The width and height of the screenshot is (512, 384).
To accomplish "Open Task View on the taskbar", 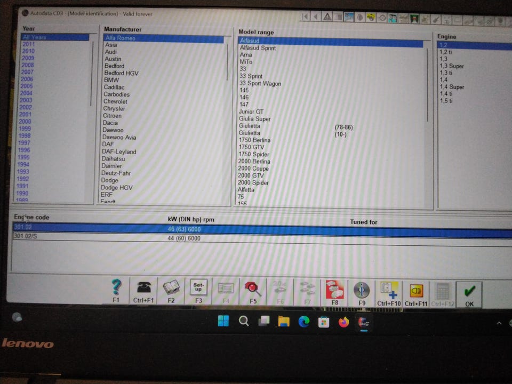I will [263, 321].
